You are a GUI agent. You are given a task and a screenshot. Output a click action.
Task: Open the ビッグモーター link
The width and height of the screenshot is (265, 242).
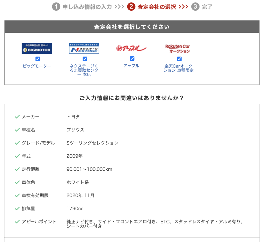pos(37,66)
